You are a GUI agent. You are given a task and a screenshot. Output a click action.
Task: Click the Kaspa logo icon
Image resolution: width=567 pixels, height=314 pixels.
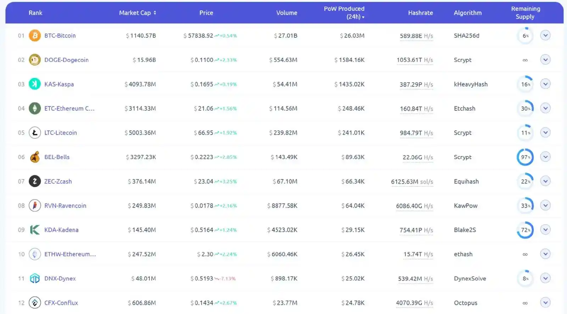pyautogui.click(x=35, y=84)
